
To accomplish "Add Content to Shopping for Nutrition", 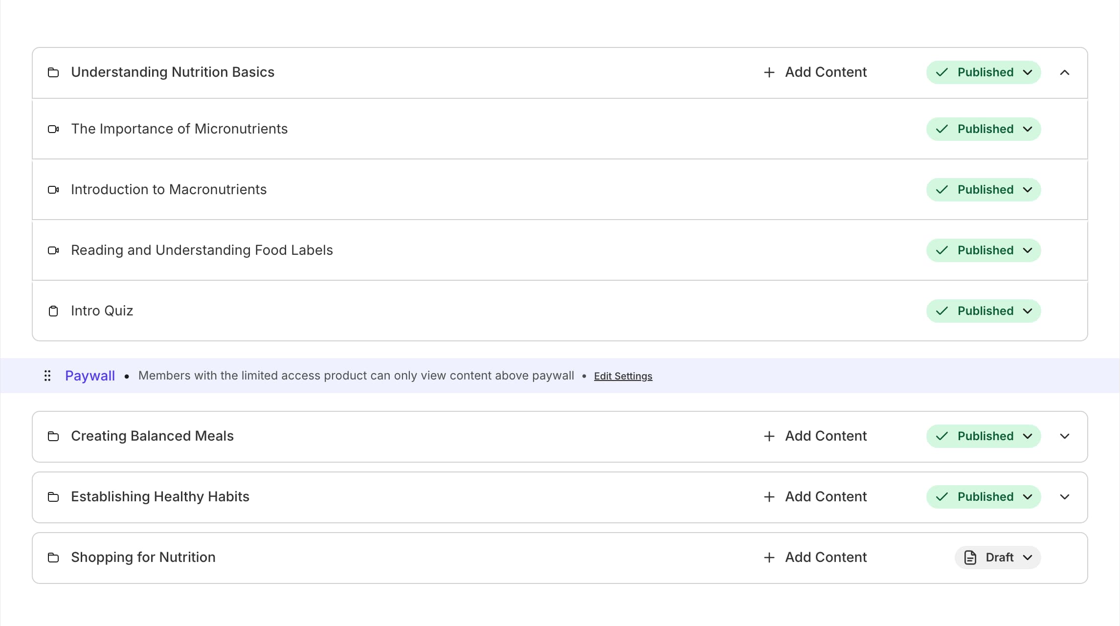I will pos(815,558).
